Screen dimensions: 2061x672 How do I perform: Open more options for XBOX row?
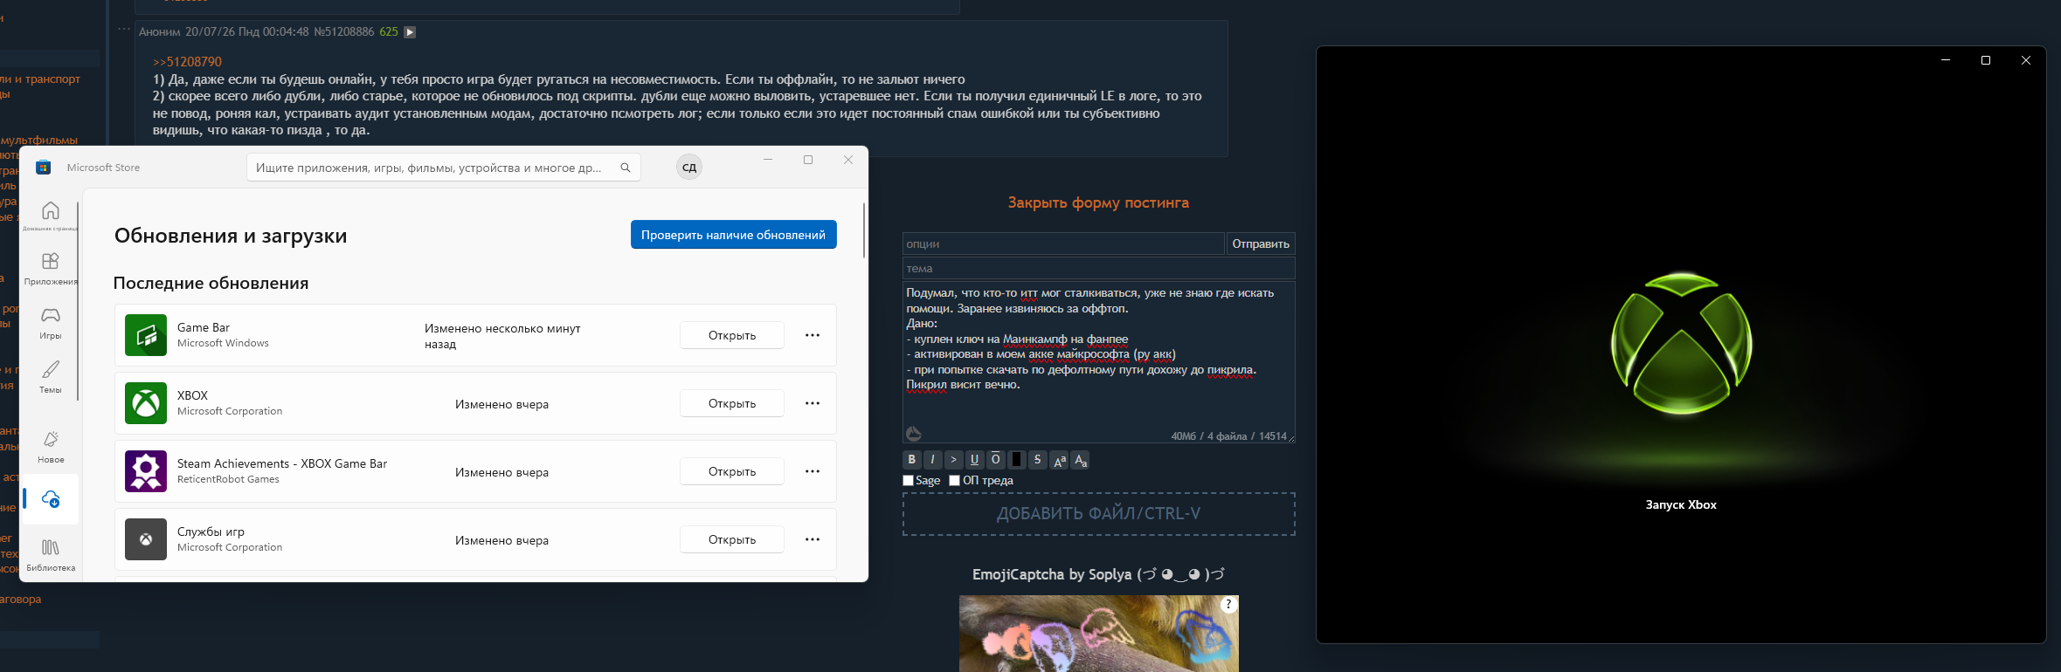(813, 403)
